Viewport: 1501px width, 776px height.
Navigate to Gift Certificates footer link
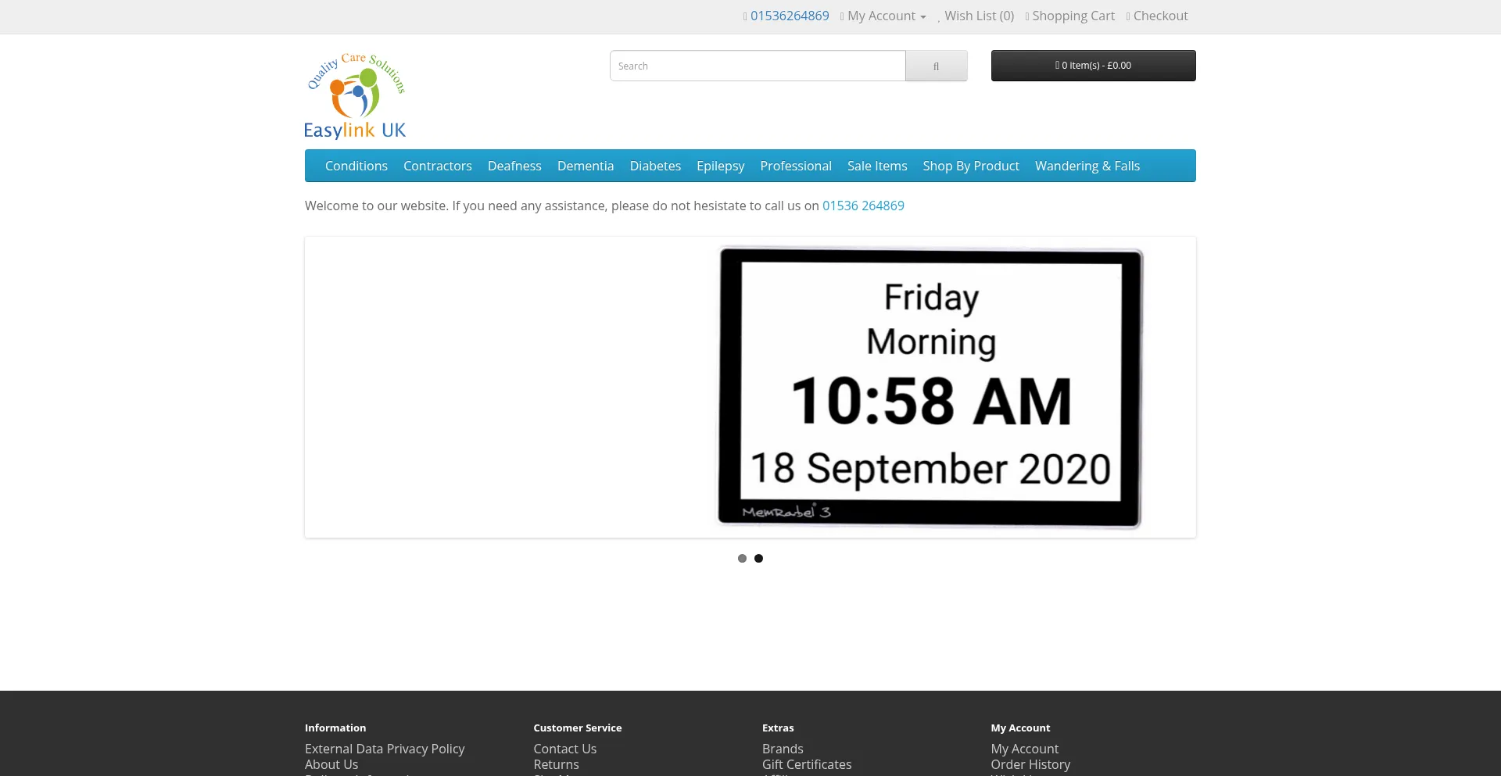tap(807, 764)
